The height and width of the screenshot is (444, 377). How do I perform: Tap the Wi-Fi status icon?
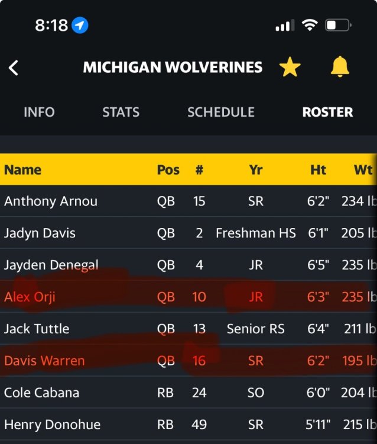click(x=309, y=25)
